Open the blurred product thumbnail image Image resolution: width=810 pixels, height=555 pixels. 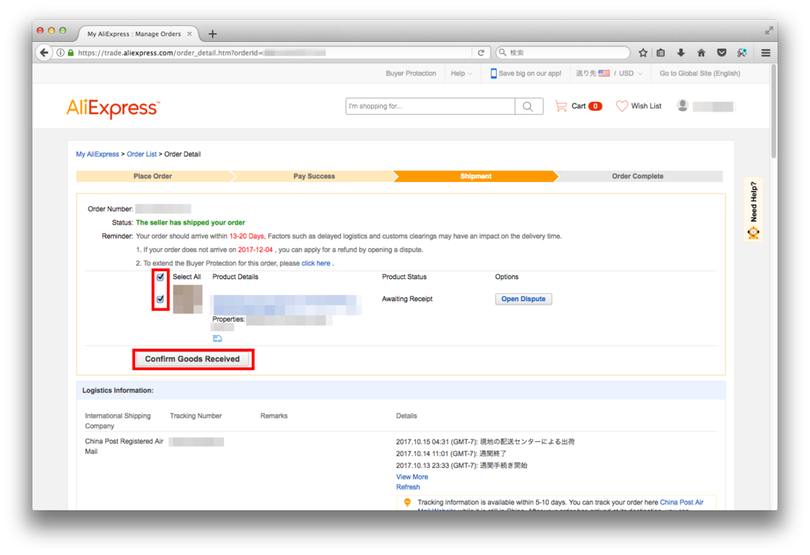(187, 299)
